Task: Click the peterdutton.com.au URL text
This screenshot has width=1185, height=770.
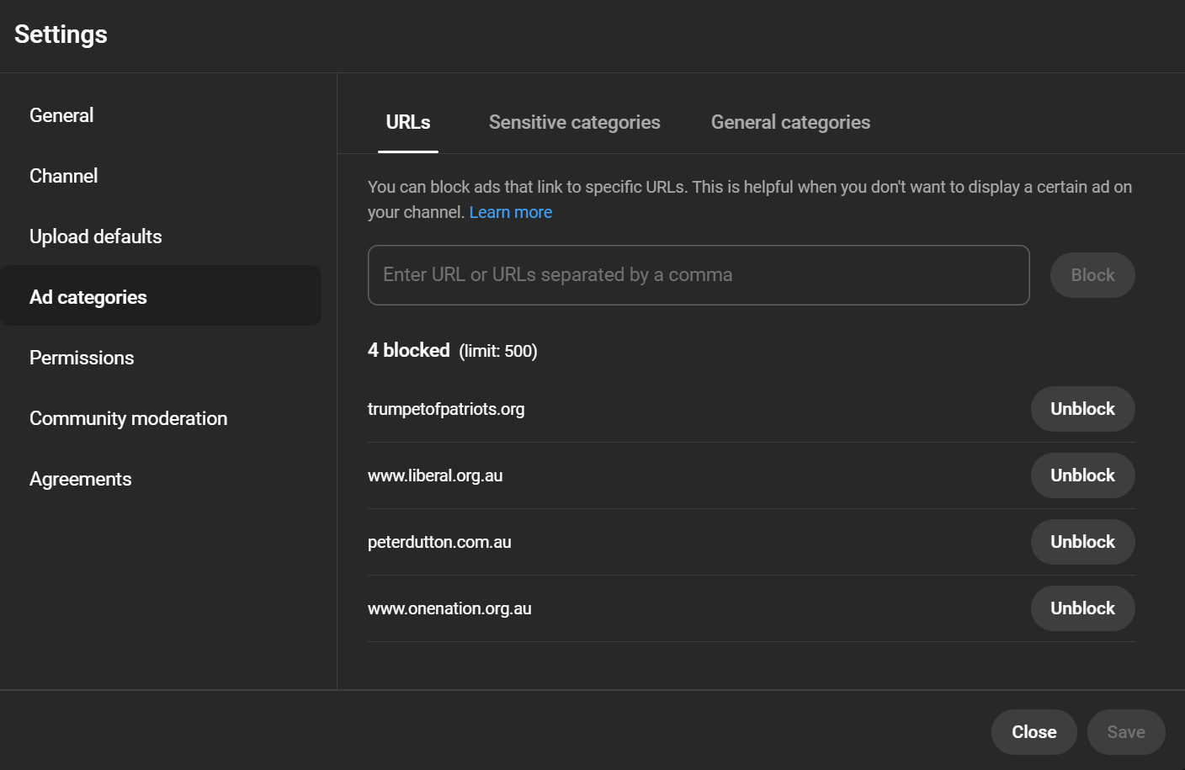Action: pos(439,542)
